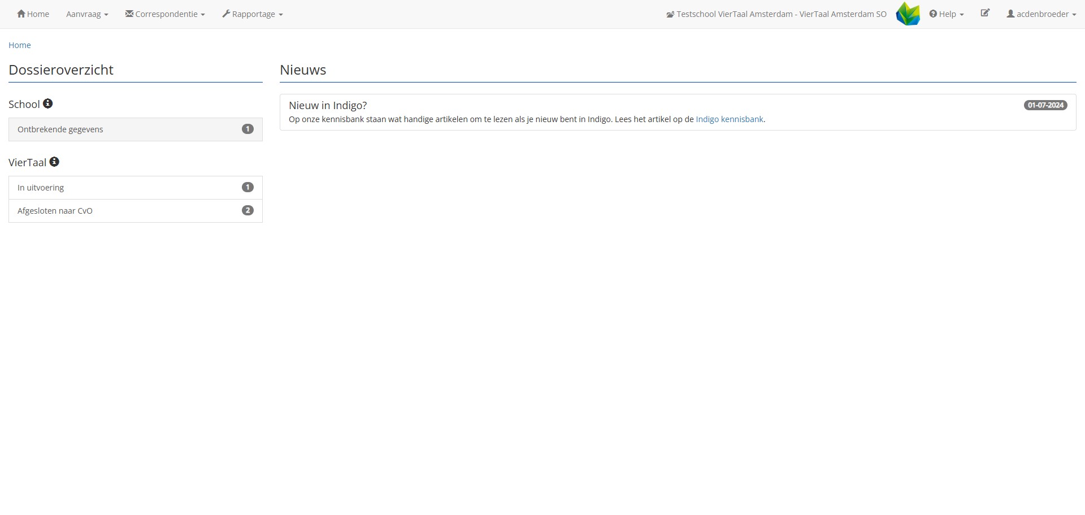Click the Dossieroverzicht heading
The height and width of the screenshot is (515, 1085).
point(61,70)
